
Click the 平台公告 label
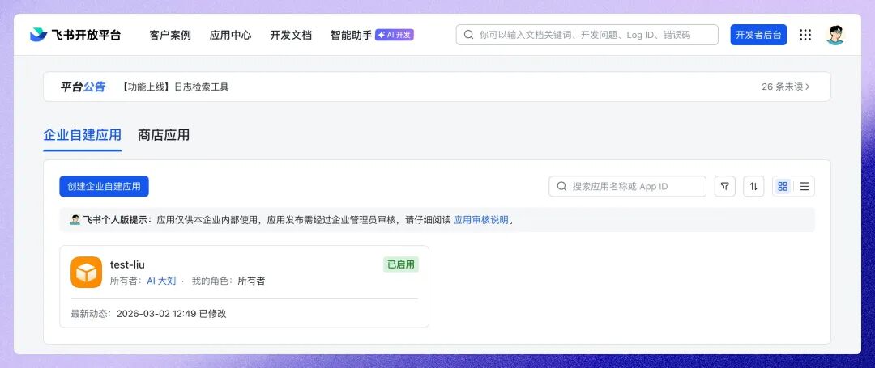click(83, 87)
